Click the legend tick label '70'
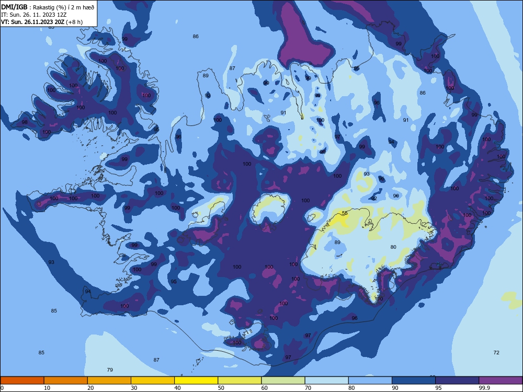 click(308, 388)
